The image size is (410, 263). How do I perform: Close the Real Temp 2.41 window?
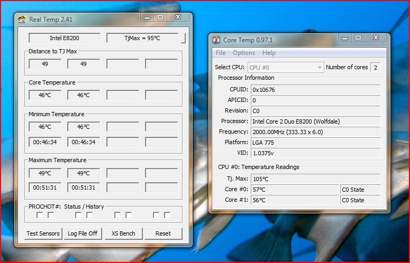pos(178,17)
